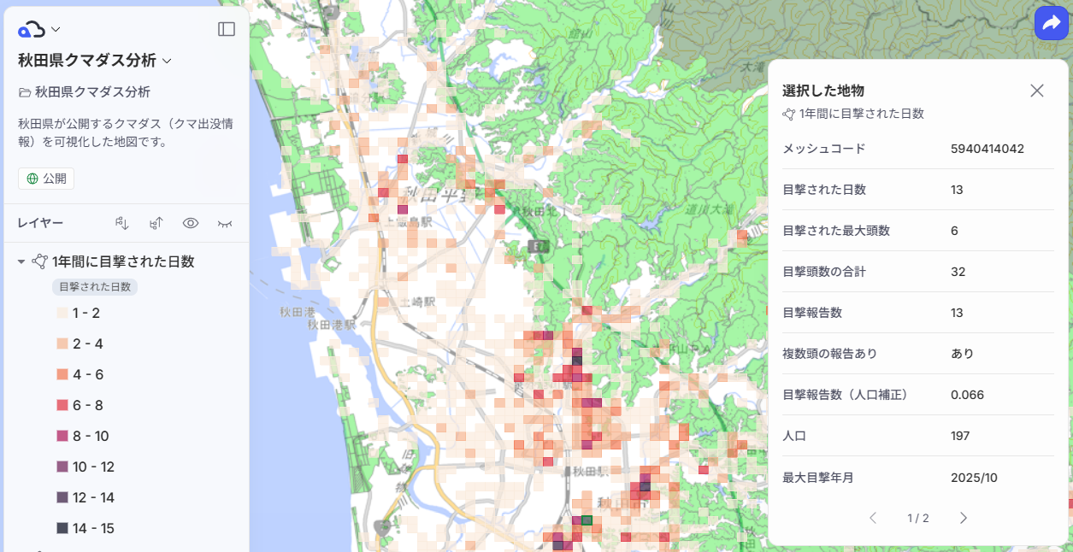Click the polygon icon beside 1年間に目撃された日数 layer

click(x=39, y=261)
